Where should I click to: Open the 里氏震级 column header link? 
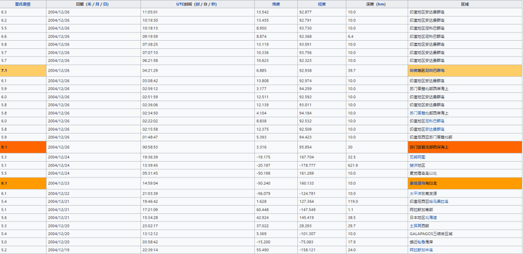tap(23, 4)
